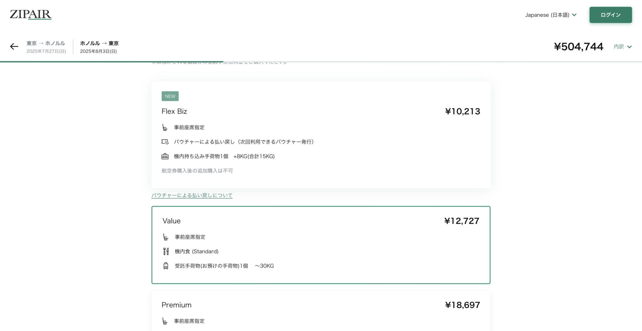Image resolution: width=642 pixels, height=331 pixels.
Task: Click the seat icon in Value card
Action: click(166, 237)
